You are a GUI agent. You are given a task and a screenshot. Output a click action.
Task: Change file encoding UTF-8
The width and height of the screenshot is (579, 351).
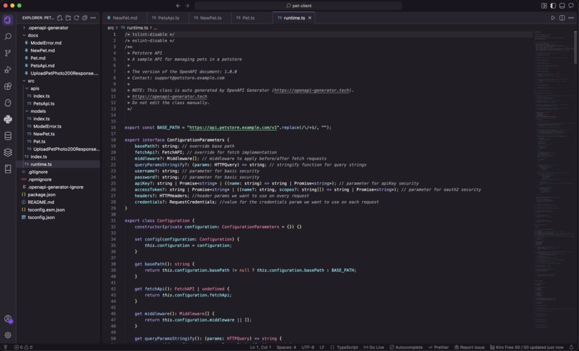click(307, 347)
